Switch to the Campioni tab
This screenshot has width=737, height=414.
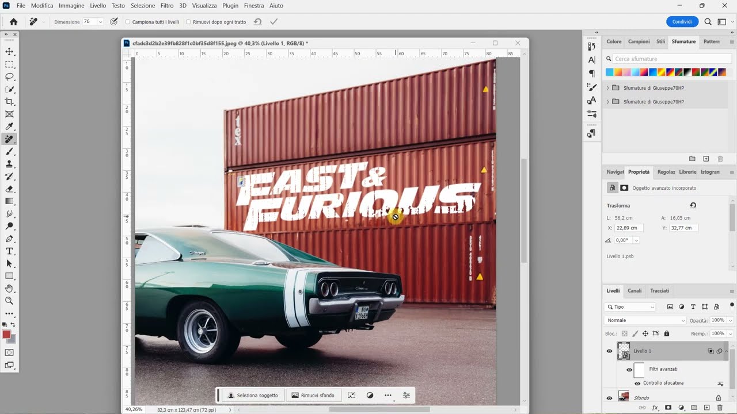639,41
